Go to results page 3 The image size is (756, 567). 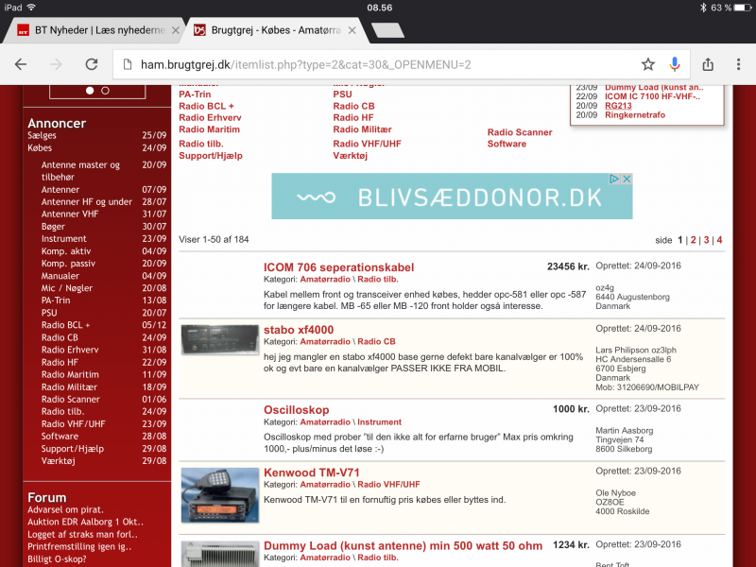click(706, 240)
